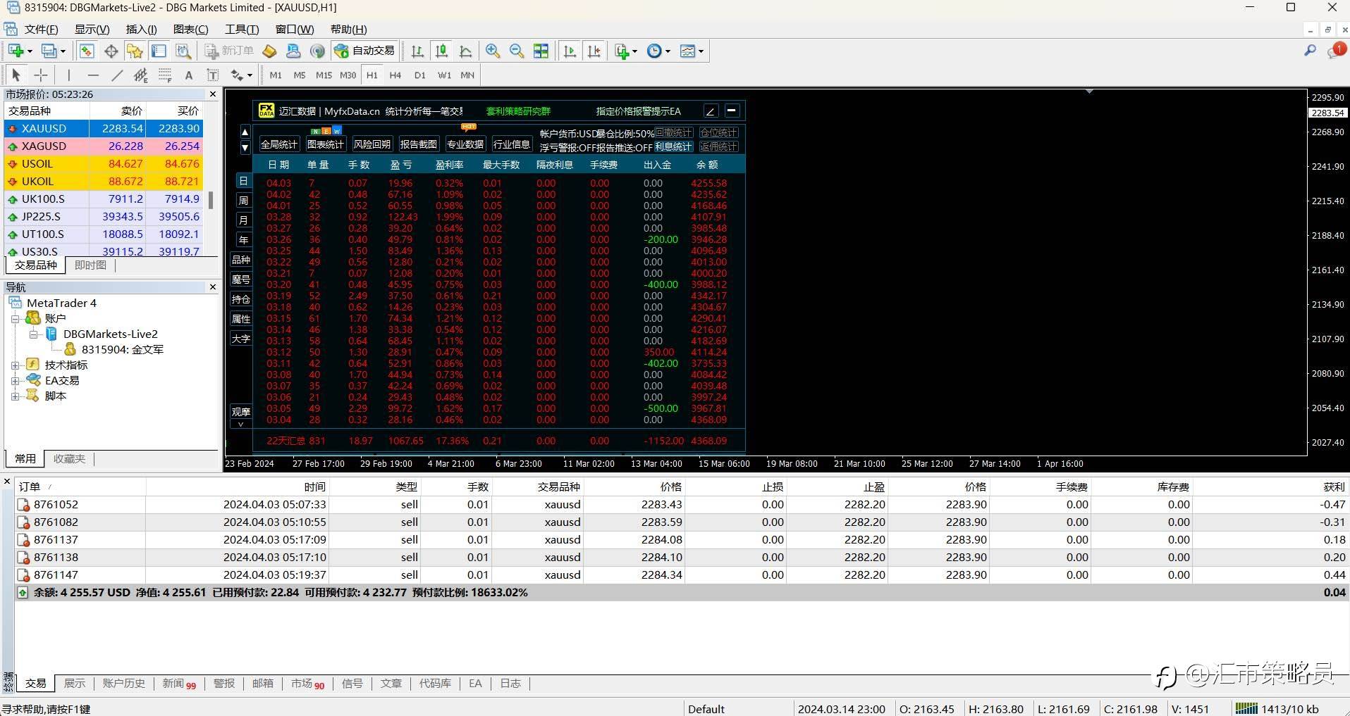This screenshot has height=716, width=1350.
Task: Click the Market Watch vertical scrollbar
Action: (210, 201)
